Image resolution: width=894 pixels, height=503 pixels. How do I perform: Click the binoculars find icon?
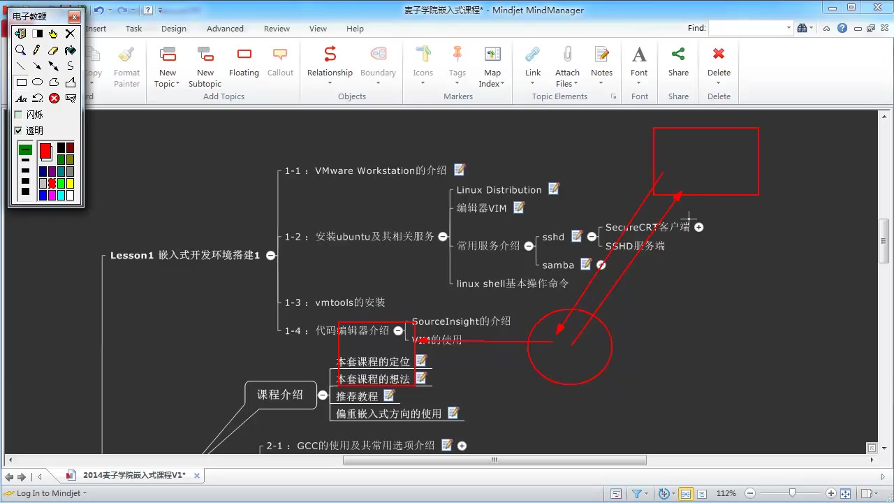[x=803, y=28]
